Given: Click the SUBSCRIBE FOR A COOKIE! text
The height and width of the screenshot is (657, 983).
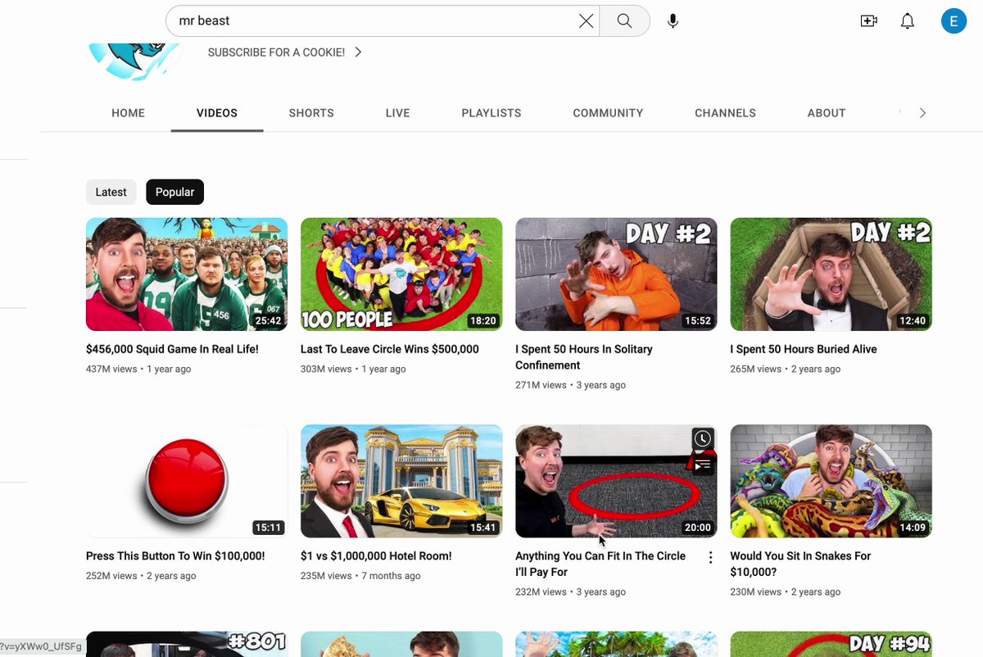Looking at the screenshot, I should [276, 52].
